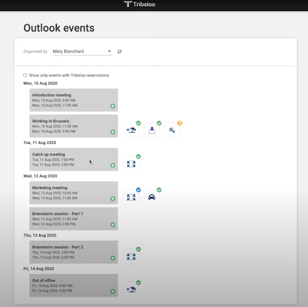Select the Marketing meeting event card
This screenshot has width=308, height=307.
tap(74, 192)
